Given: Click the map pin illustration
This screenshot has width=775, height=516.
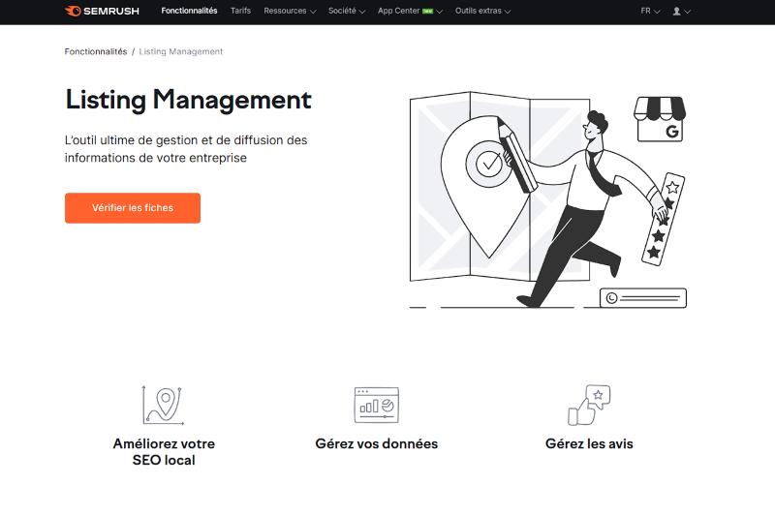Looking at the screenshot, I should point(485,185).
